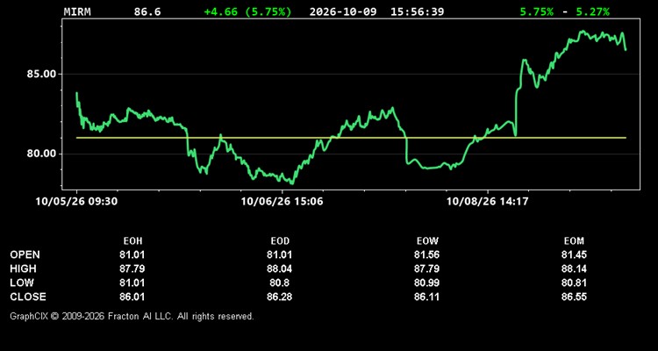
Task: Click the MIRM ticker symbol
Action: [77, 11]
